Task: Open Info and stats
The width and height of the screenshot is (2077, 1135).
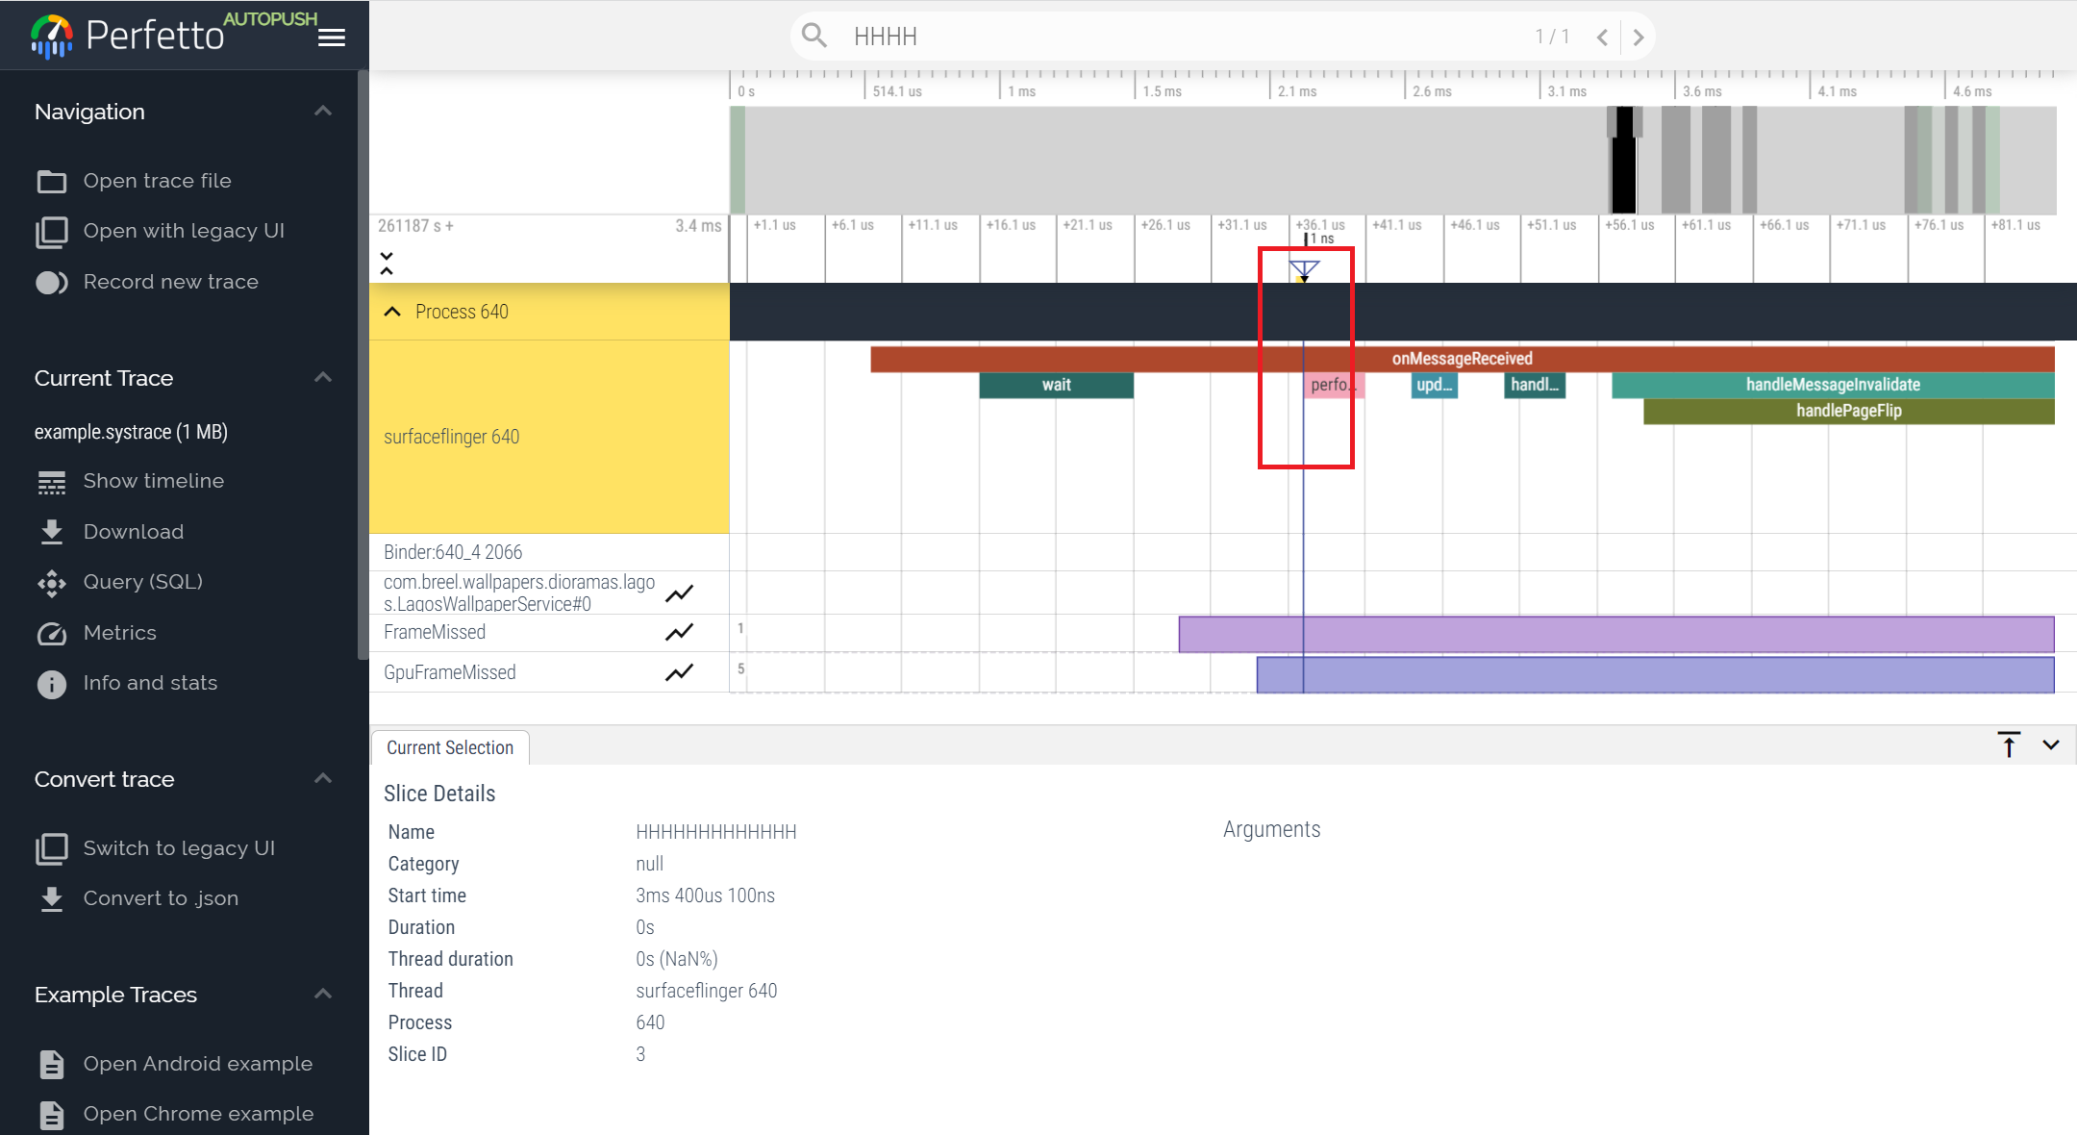Action: point(150,682)
